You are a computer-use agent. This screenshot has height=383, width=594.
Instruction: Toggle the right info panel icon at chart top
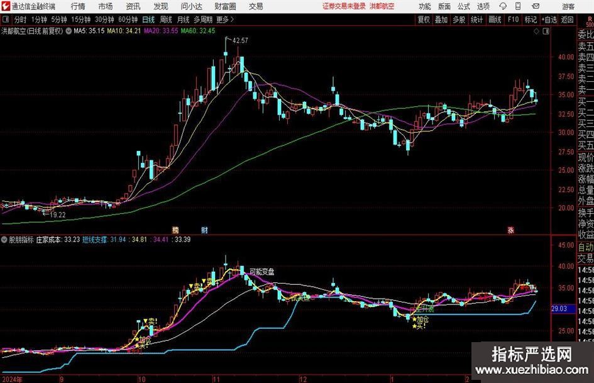click(546, 31)
